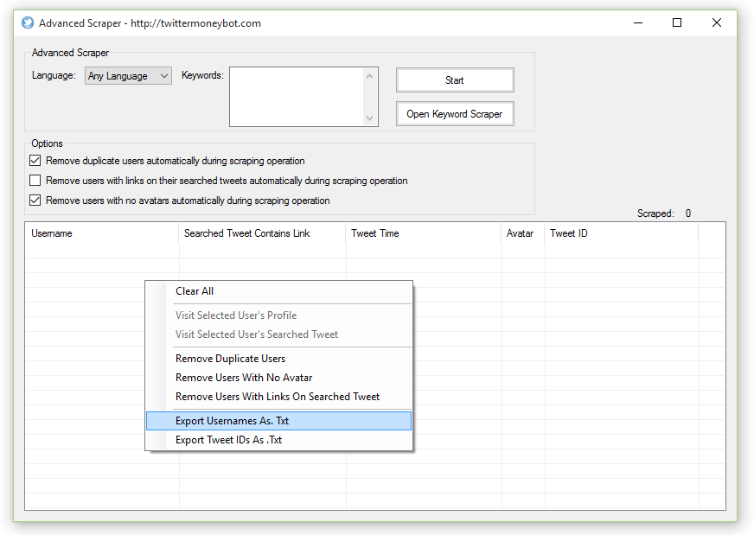Click the Keywords: label

point(202,75)
